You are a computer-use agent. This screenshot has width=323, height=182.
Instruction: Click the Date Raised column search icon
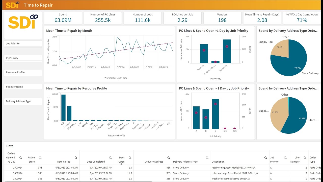point(76,158)
